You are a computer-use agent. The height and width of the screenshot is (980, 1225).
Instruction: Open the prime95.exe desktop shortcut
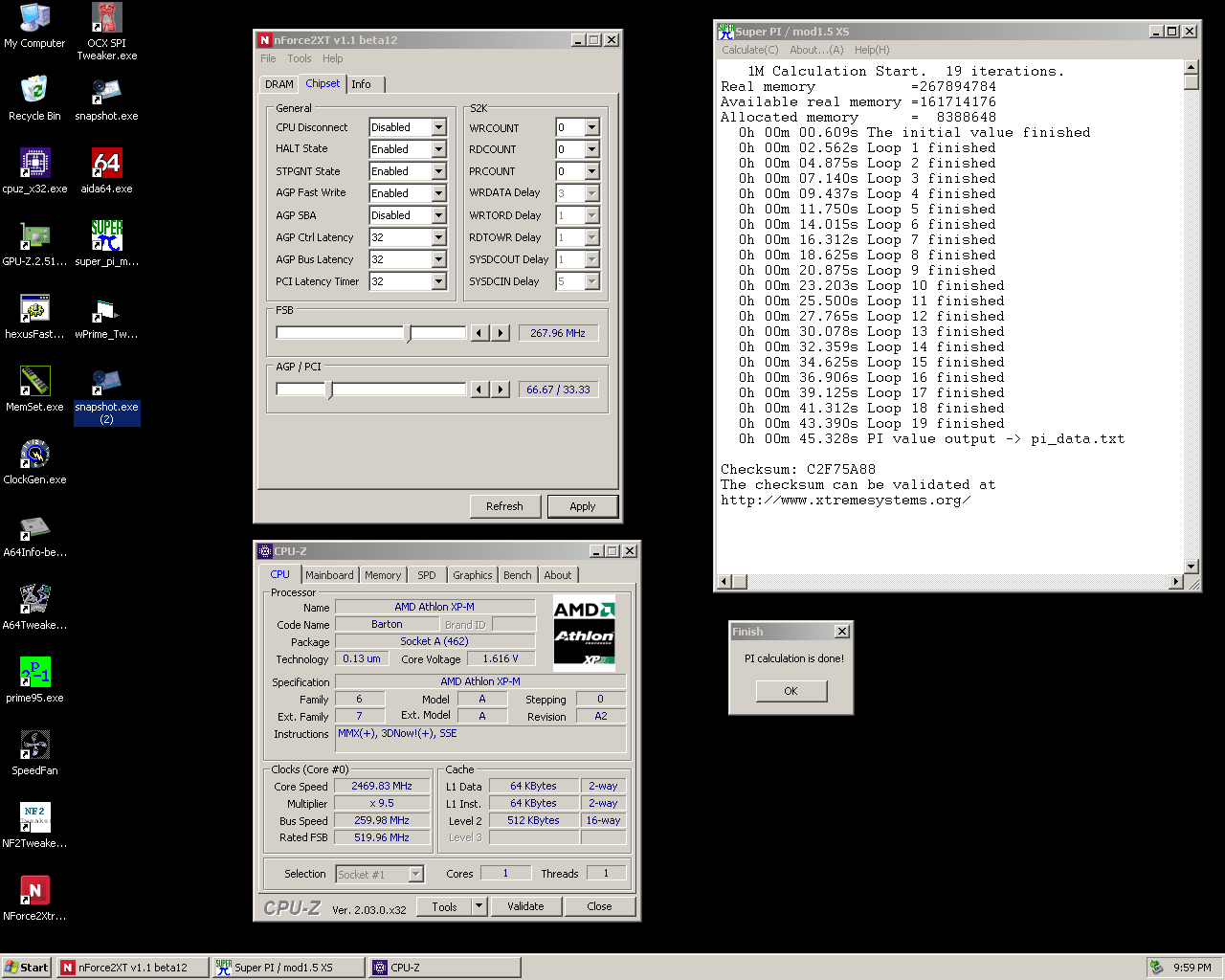click(x=35, y=673)
